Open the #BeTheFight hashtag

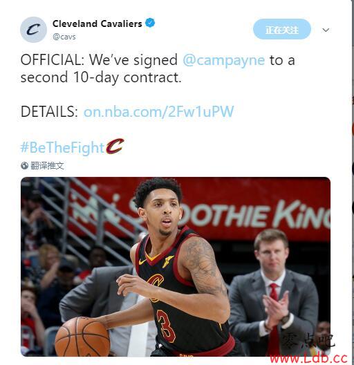62,147
